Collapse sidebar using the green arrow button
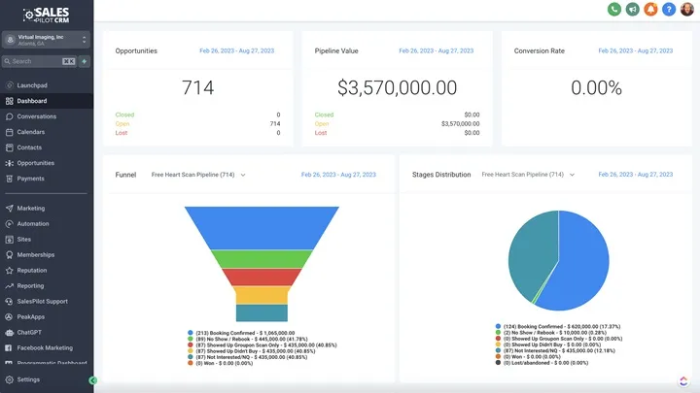 click(92, 379)
